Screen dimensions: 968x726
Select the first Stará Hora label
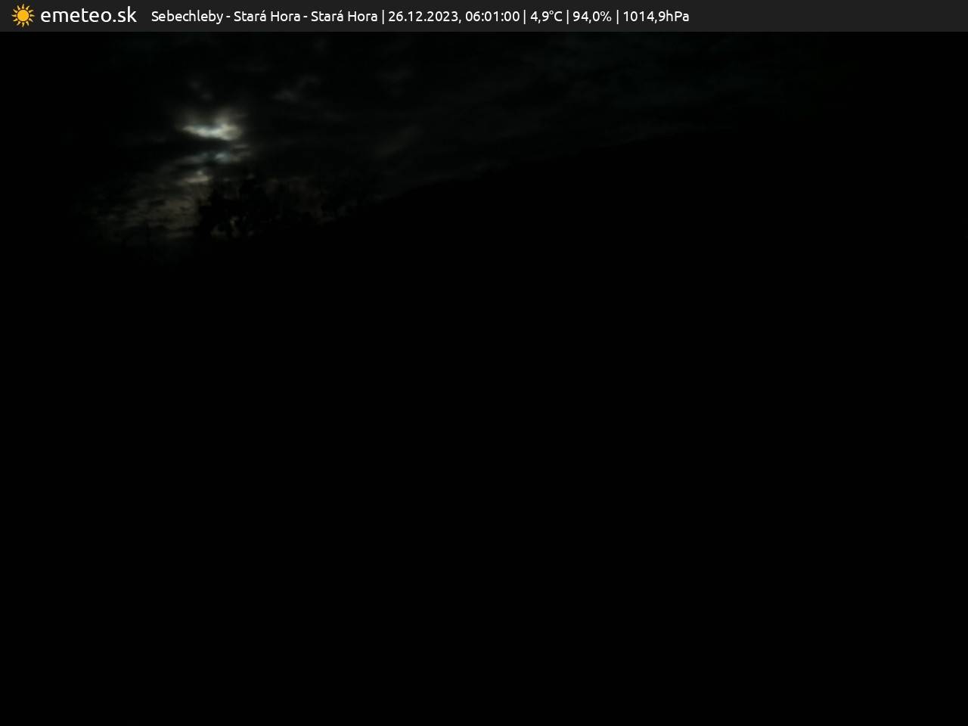[266, 16]
